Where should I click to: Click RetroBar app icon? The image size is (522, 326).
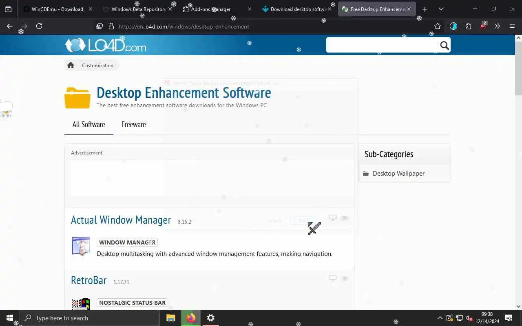coord(81,304)
